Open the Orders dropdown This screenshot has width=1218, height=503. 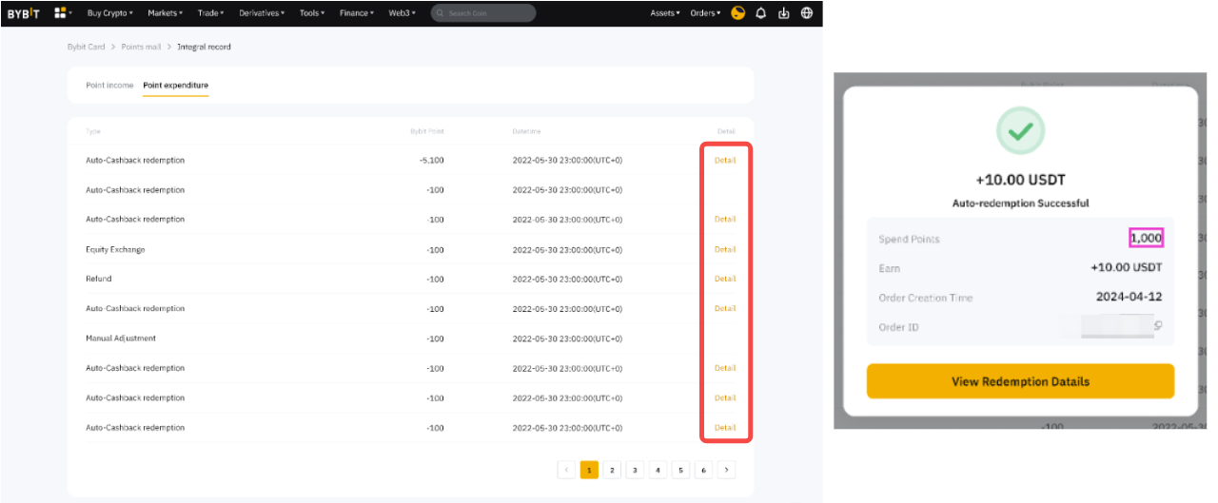point(705,13)
